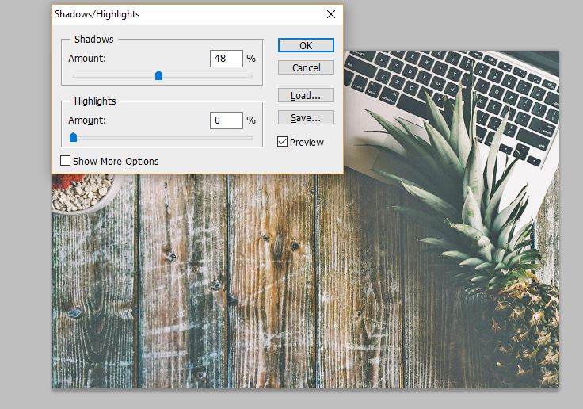
Task: Click the far right end of Highlights slider track
Action: [251, 138]
